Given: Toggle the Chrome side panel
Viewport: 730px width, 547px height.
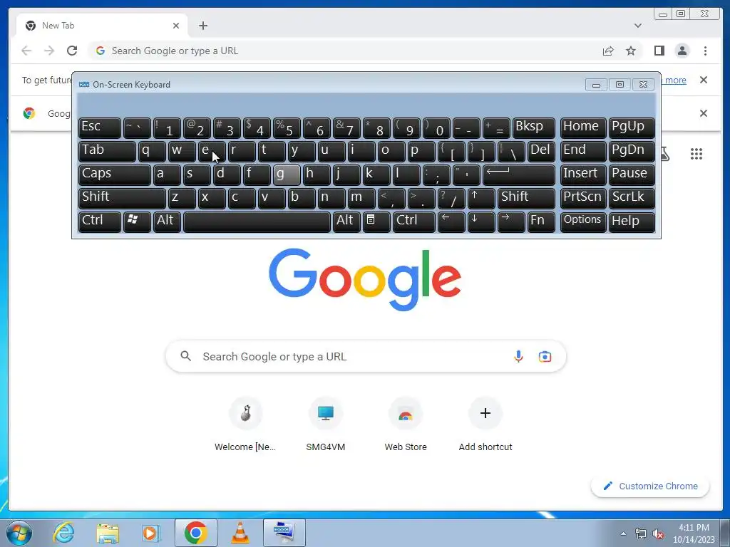Looking at the screenshot, I should click(x=659, y=51).
